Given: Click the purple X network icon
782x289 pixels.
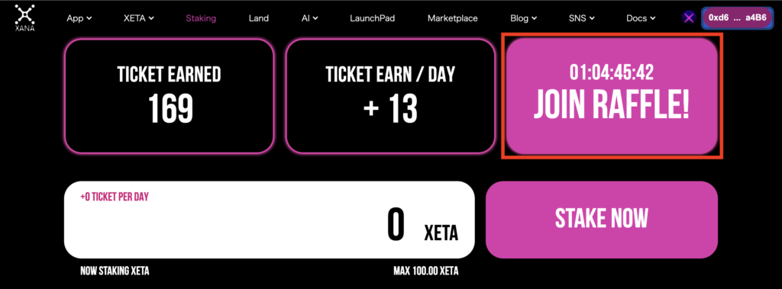Looking at the screenshot, I should click(x=689, y=18).
